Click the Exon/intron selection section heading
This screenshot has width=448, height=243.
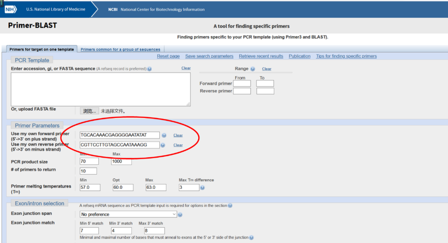39,203
